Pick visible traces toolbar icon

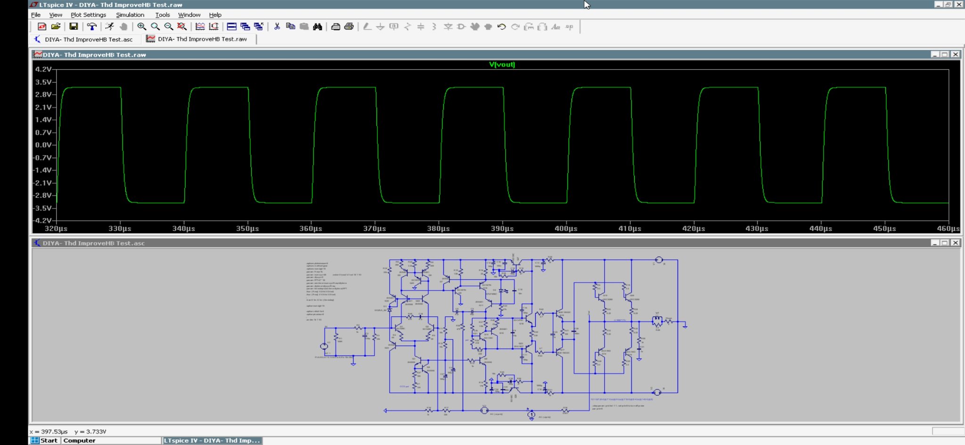tap(200, 27)
